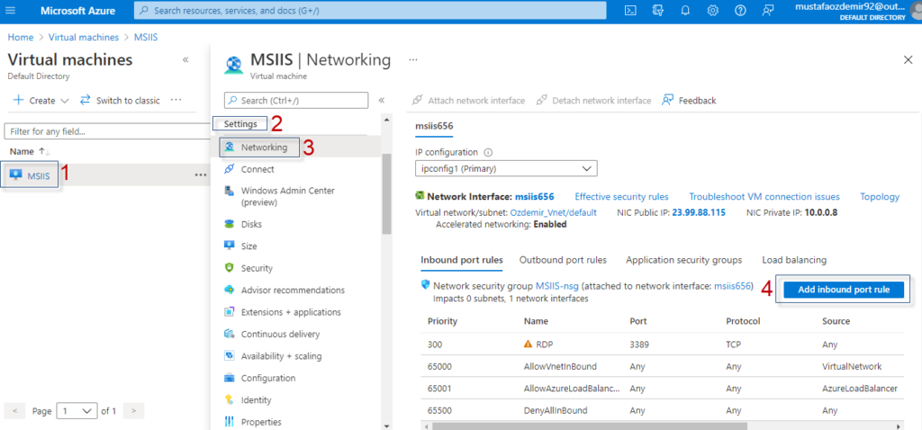The height and width of the screenshot is (430, 922).
Task: Click the Advisor recommendations icon
Action: pyautogui.click(x=230, y=291)
